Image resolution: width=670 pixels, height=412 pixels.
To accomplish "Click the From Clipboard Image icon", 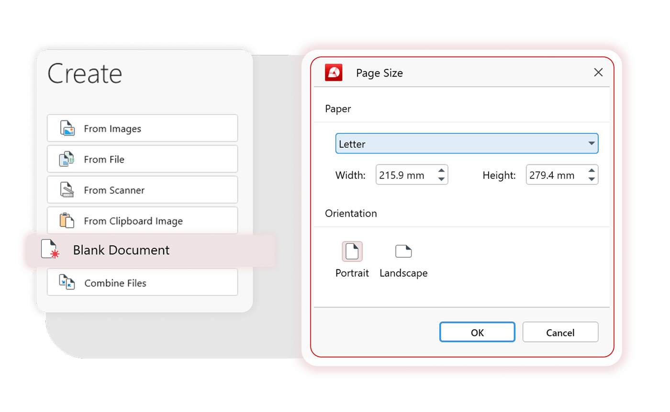I will pyautogui.click(x=67, y=220).
